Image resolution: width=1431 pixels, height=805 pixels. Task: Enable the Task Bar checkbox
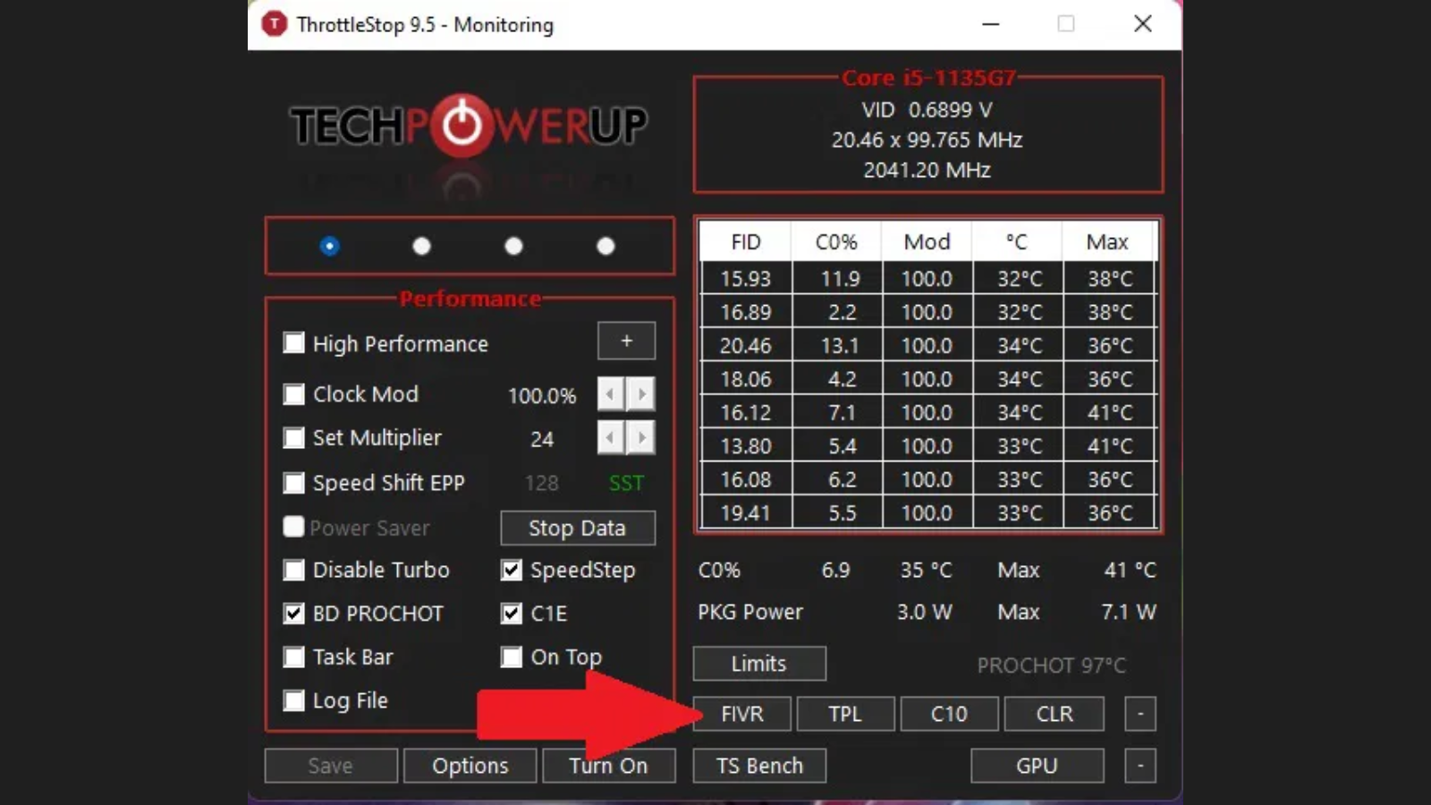tap(293, 657)
